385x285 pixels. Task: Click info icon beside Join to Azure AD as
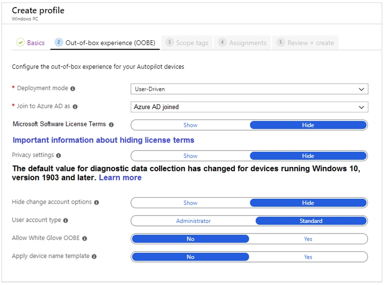tap(75, 107)
